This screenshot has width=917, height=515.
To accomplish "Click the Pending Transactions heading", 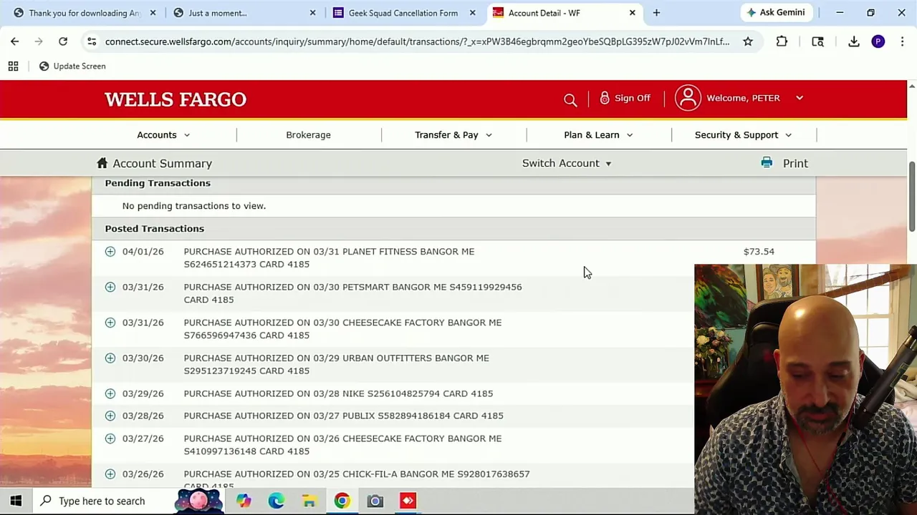I will (158, 183).
